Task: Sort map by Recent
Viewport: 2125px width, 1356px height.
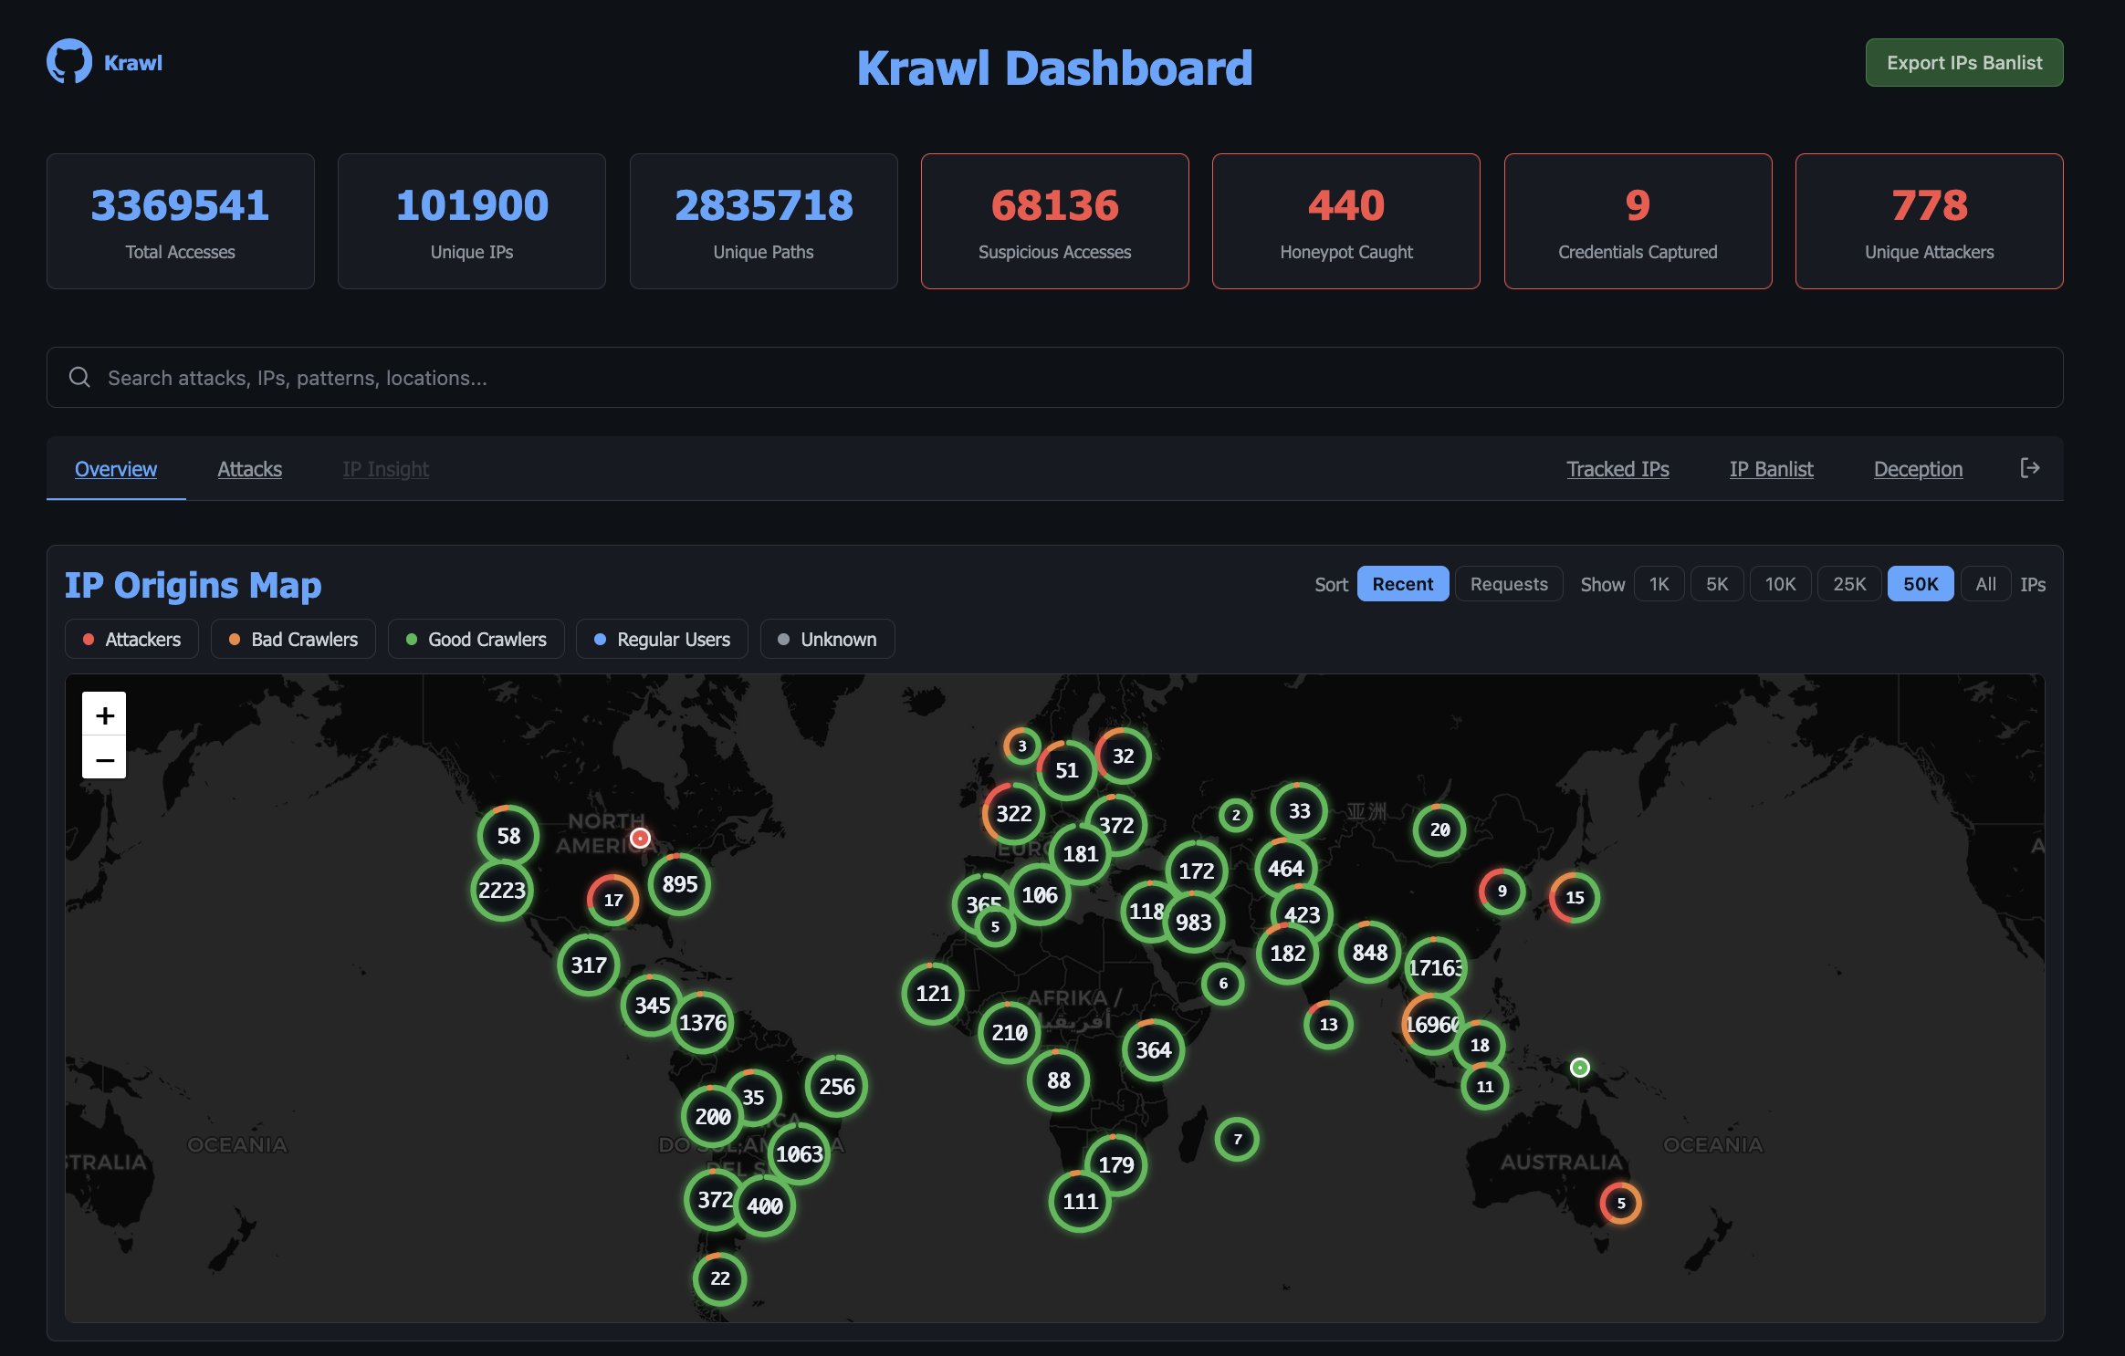Action: click(1402, 584)
